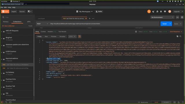Viewport: 185px width, 104px height.
Task: Select Visualize response view
Action: [62, 37]
